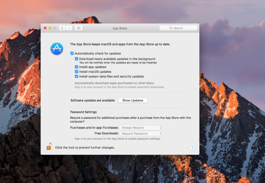Show all preferences via the grid icon
Viewport: 265px width, 183px height.
(x=79, y=28)
